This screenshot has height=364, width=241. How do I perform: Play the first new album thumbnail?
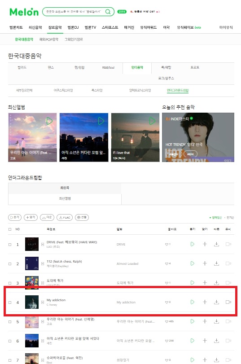tap(49, 121)
